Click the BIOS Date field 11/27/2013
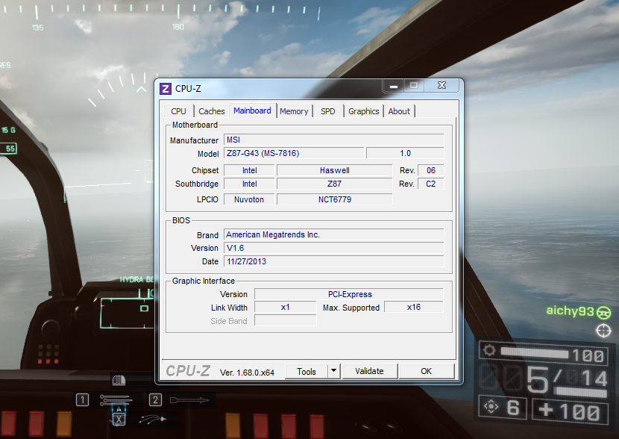Screen dimensions: 619x439 coord(334,261)
